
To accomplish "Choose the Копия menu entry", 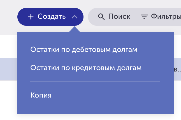I will click(41, 95).
